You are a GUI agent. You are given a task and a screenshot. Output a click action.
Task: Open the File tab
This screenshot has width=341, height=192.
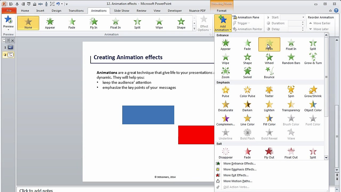9,11
